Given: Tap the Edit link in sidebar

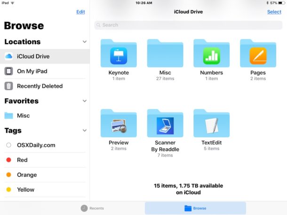Looking at the screenshot, I should 80,12.
